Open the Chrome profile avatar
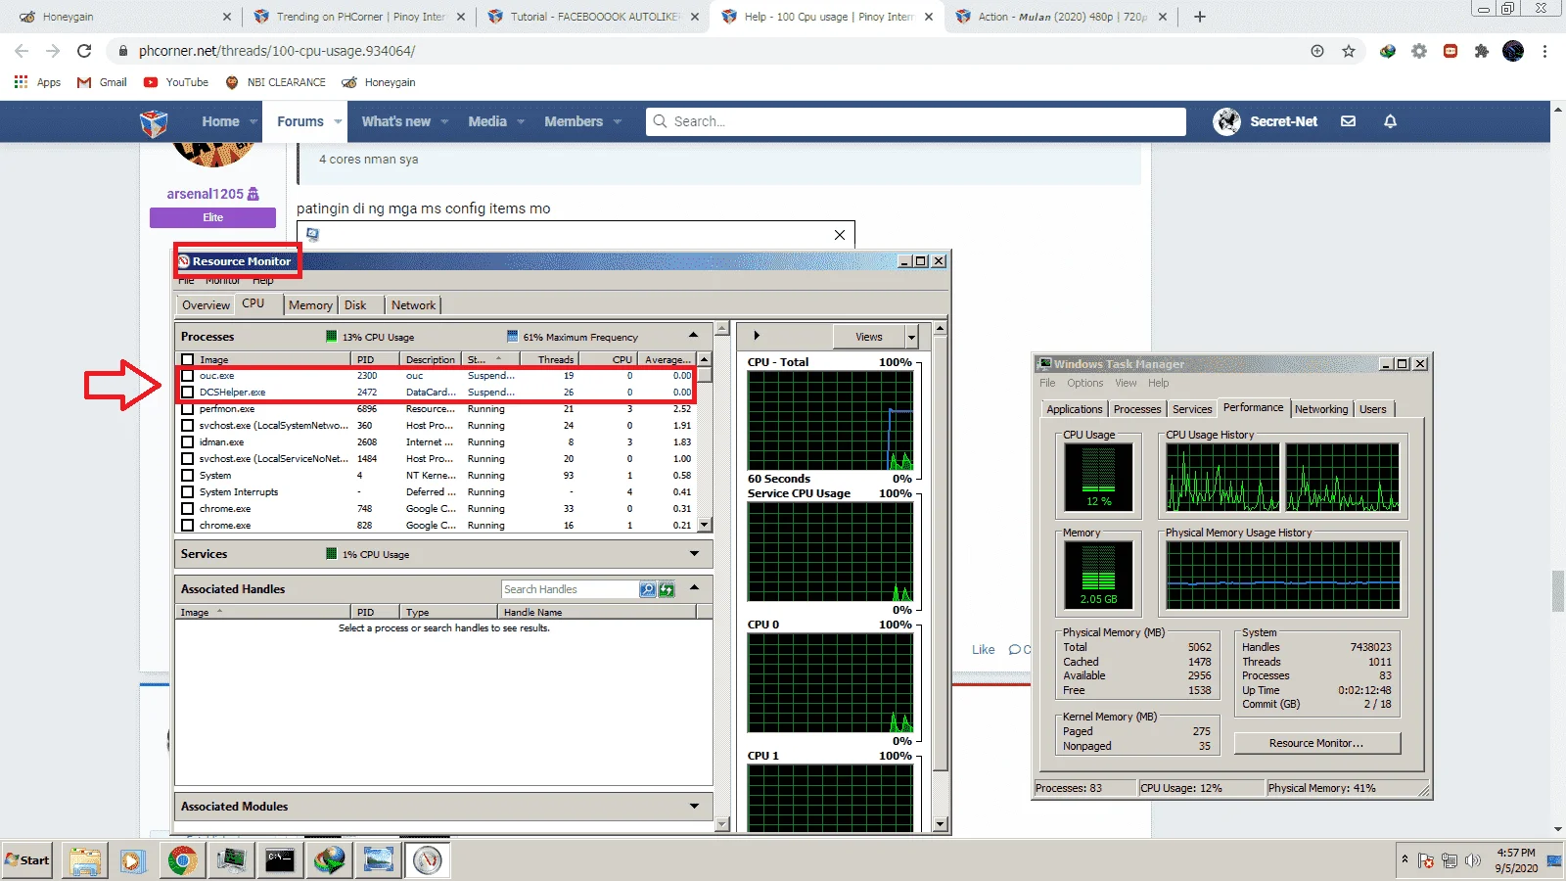 pos(1513,51)
